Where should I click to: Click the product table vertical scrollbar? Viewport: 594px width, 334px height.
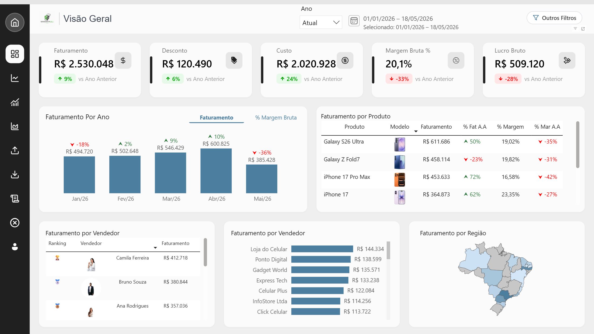pyautogui.click(x=578, y=145)
